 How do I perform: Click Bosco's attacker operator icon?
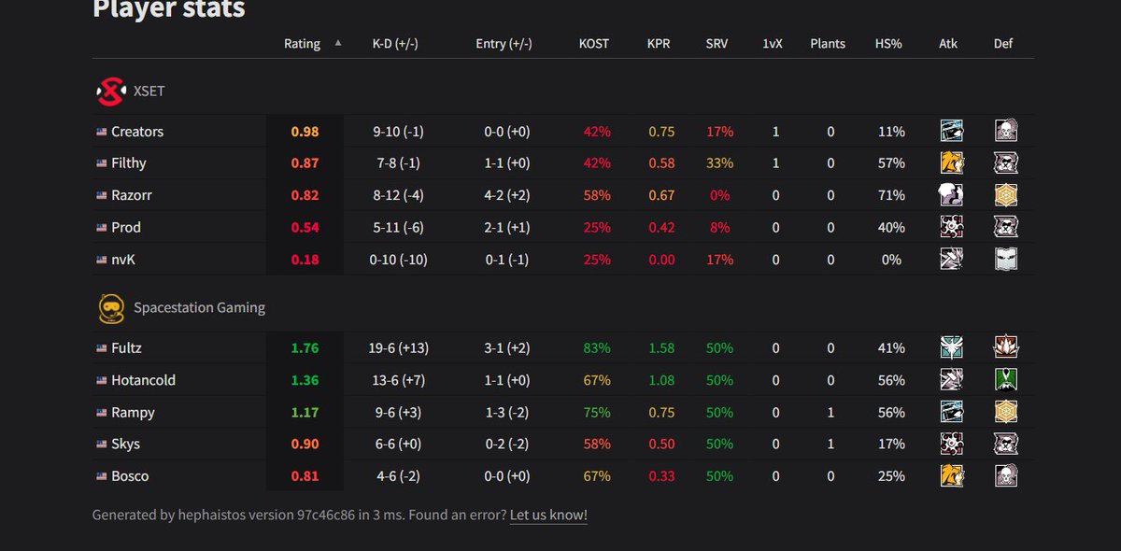[951, 475]
